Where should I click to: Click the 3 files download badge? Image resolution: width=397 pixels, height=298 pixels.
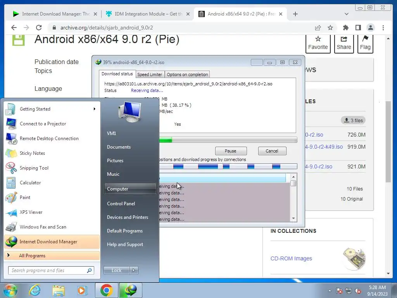click(353, 120)
